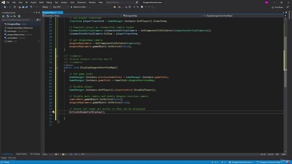Click the navigate backward toolbar icon
Image resolution: width=292 pixels, height=164 pixels.
tap(5, 7)
